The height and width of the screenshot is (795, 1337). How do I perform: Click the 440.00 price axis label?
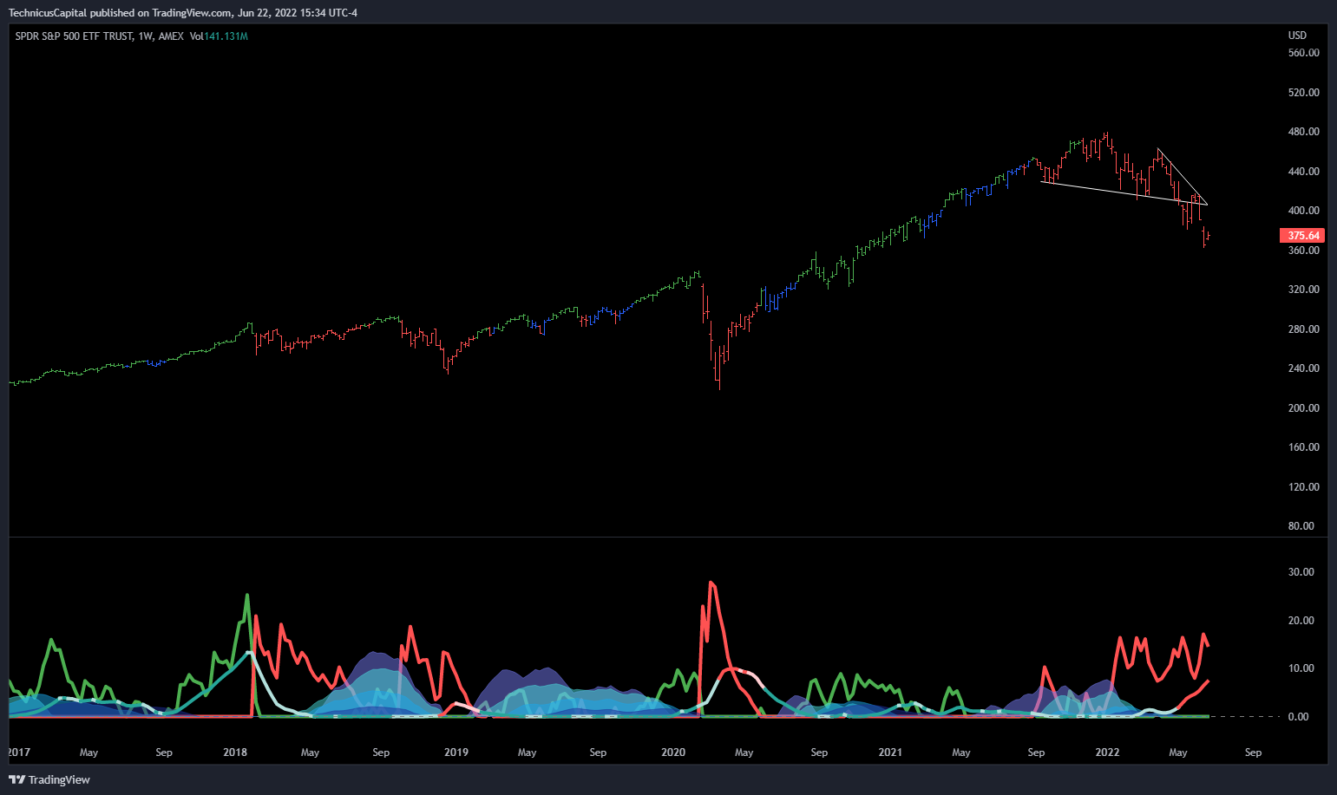(x=1303, y=172)
